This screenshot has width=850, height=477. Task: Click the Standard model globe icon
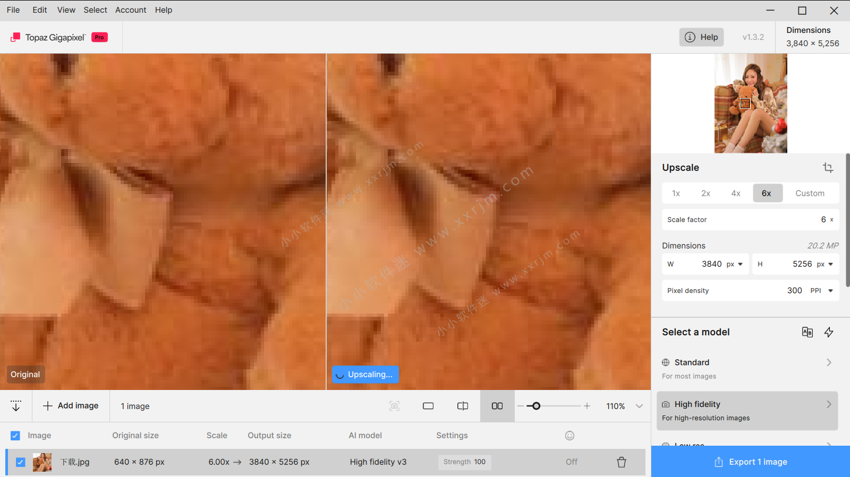[666, 362]
